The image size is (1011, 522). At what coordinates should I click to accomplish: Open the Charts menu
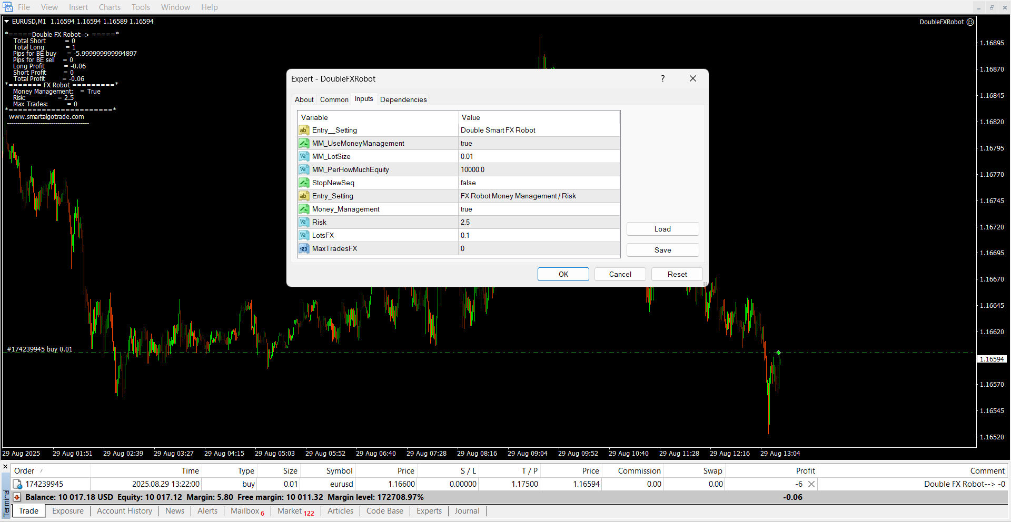click(x=110, y=7)
